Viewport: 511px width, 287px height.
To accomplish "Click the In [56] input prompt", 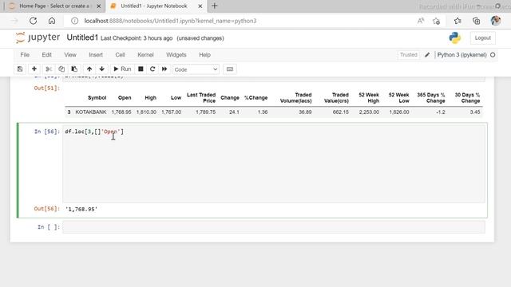I will tap(47, 132).
